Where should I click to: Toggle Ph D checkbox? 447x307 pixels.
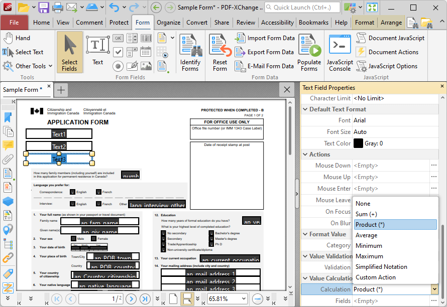coord(211,244)
